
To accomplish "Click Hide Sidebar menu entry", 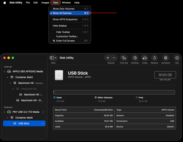I will [x=60, y=26].
